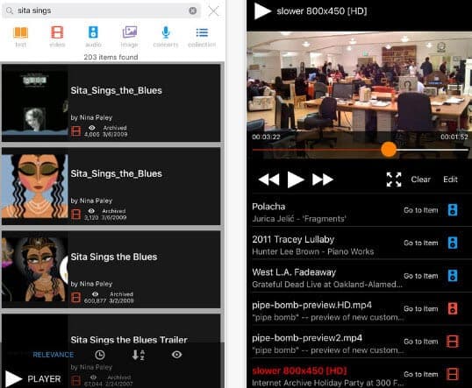The width and height of the screenshot is (472, 388).
Task: Go to Item for West L.A. Fadeaway
Action: [x=421, y=276]
